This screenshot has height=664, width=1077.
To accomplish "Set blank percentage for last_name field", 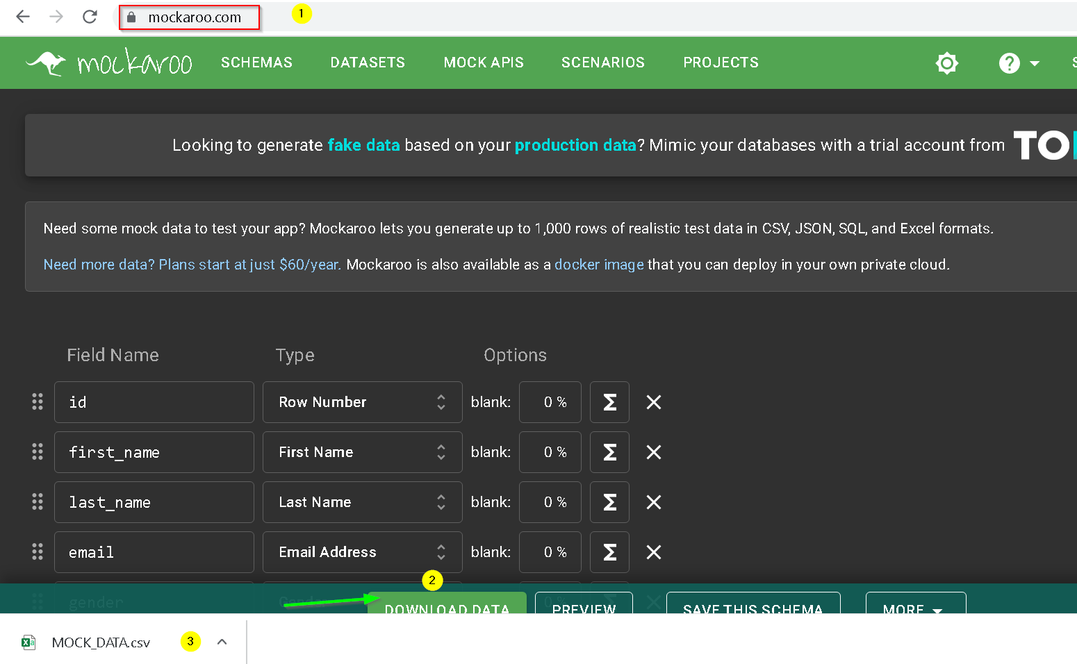I will [550, 502].
